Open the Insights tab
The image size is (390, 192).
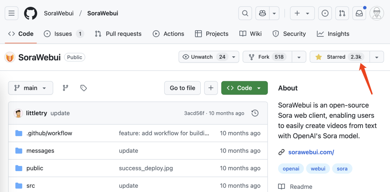pos(333,34)
